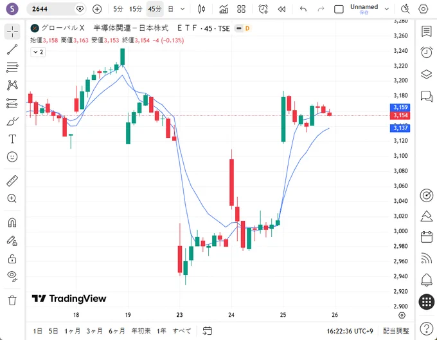Set date range to 1ヶ月
The image size is (437, 340).
point(73,331)
